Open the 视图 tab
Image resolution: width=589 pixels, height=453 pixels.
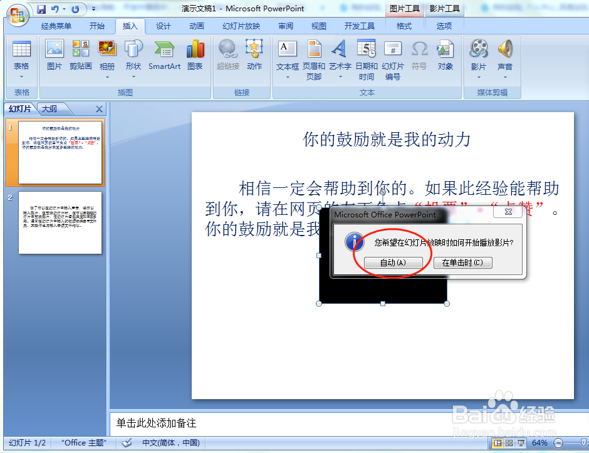pos(318,26)
